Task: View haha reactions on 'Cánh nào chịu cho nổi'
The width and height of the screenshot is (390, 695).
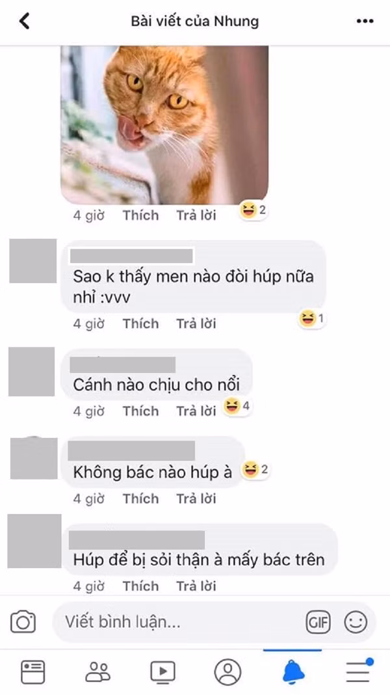Action: pyautogui.click(x=237, y=406)
